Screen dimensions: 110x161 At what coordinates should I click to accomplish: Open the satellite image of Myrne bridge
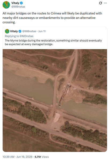55,100
